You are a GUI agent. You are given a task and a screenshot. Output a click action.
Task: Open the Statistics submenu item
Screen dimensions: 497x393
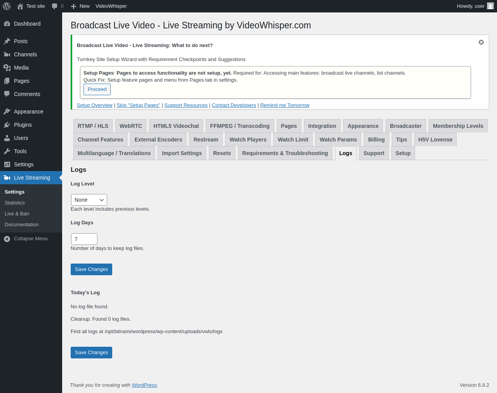31,203
